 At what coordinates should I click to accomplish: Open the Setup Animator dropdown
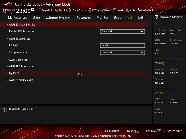coord(122,53)
